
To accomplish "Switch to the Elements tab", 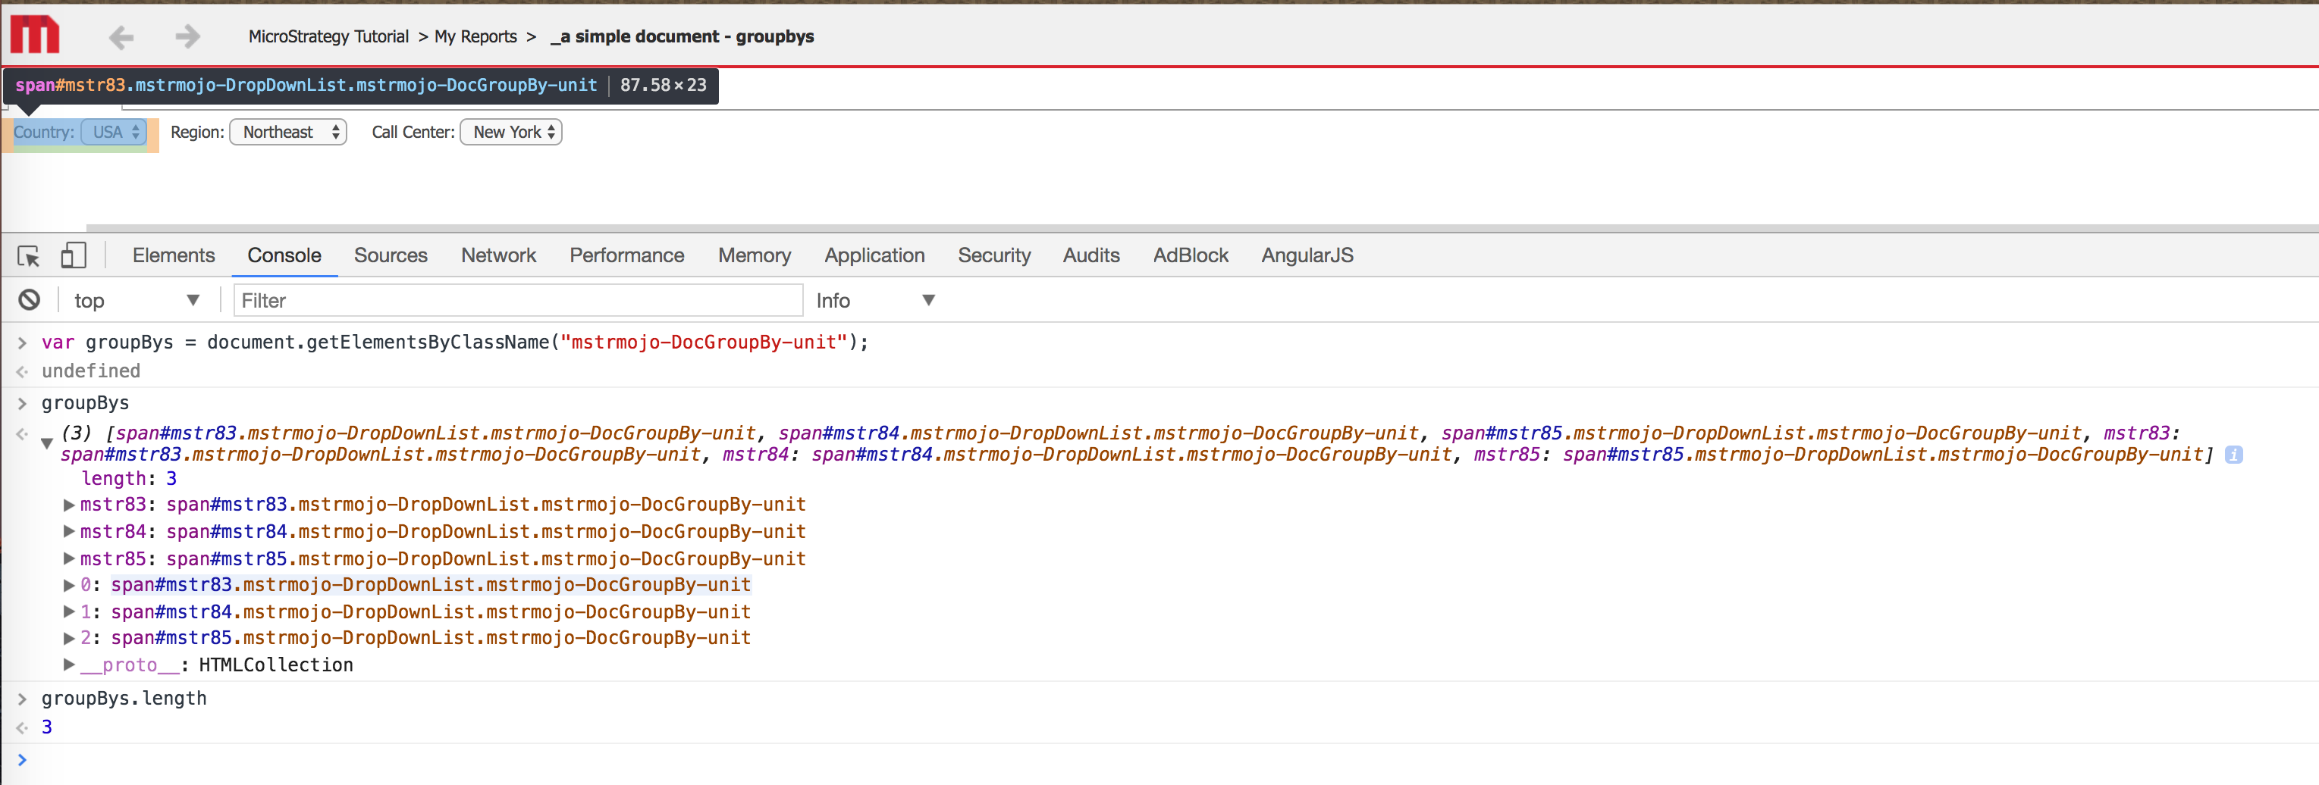I will (x=174, y=255).
